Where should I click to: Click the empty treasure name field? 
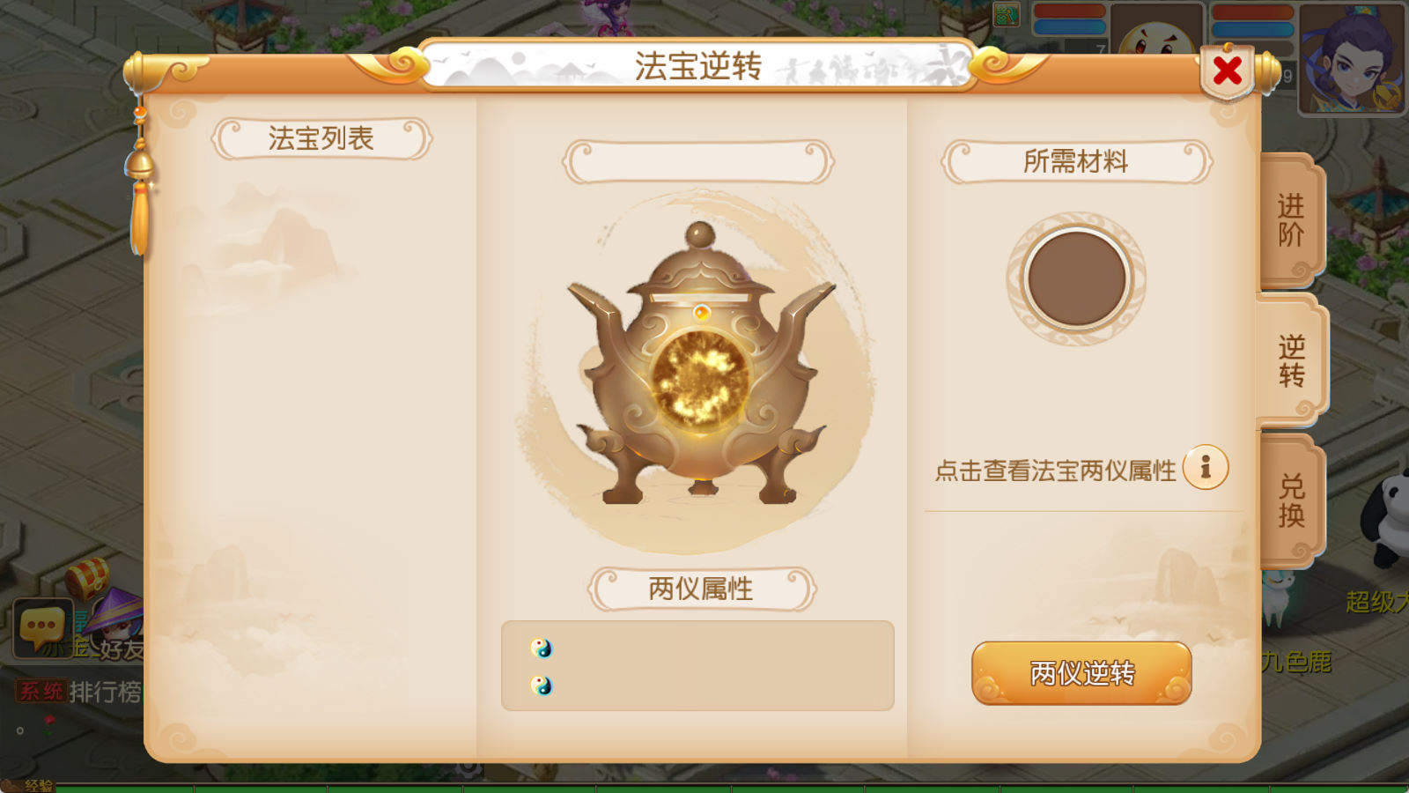pyautogui.click(x=697, y=162)
